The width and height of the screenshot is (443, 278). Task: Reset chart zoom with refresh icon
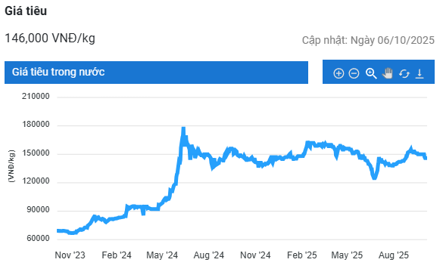tap(404, 74)
